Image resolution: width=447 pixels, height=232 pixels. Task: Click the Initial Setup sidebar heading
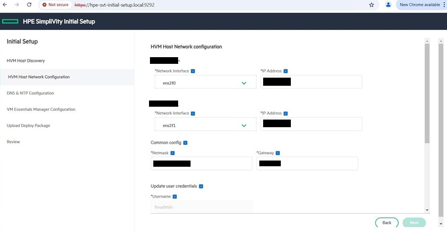(22, 41)
